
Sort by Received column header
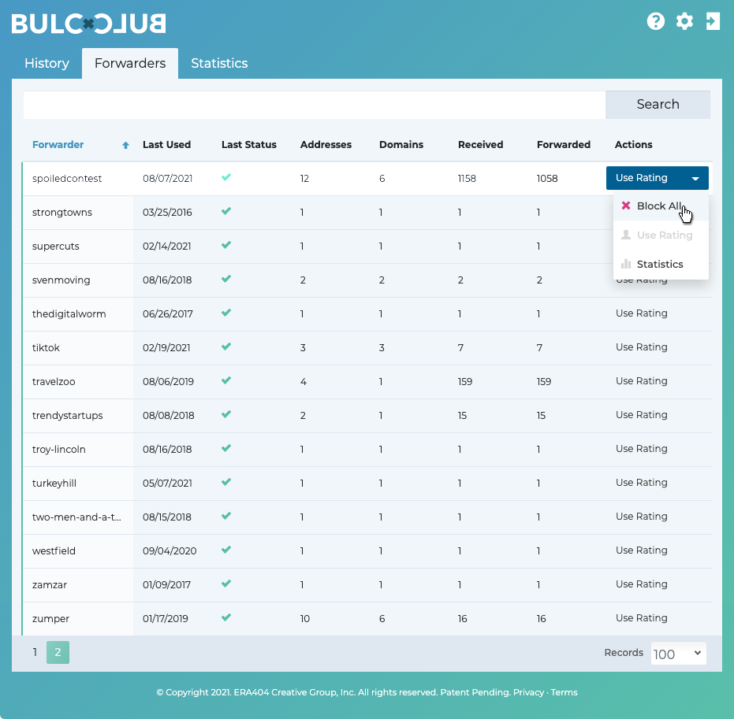click(x=480, y=144)
